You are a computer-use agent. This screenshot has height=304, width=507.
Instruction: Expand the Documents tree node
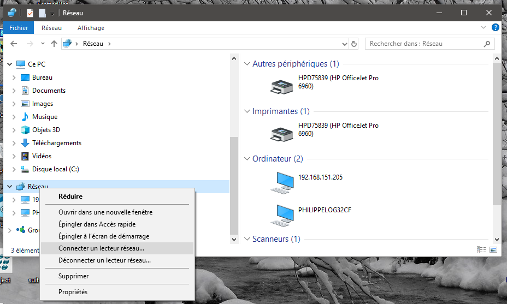coord(14,91)
